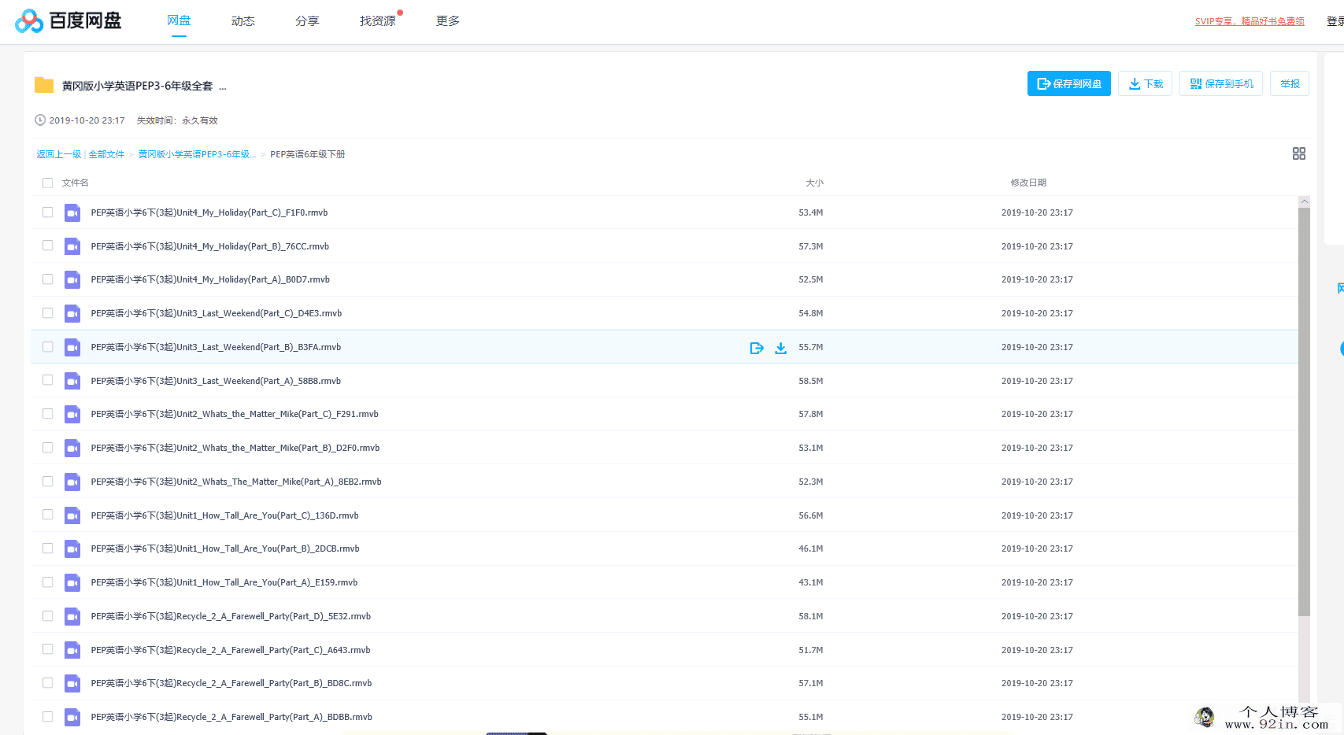Check Unit4_My_Holiday Part_A file checkbox

pos(47,279)
